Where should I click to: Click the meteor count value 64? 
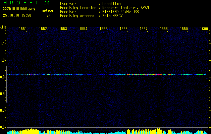49,15
